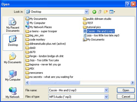Open the View Menu icon dropdown
The image size is (137, 102).
[x=112, y=12]
